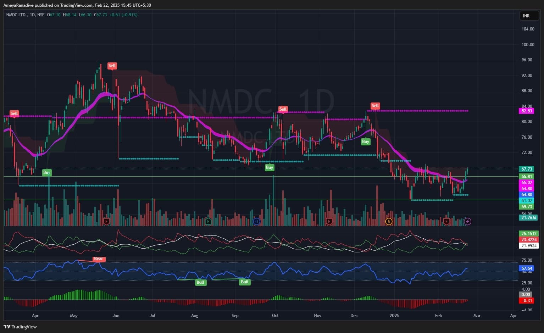Click the magenta 82.83 price label
This screenshot has height=333, width=544.
[527, 111]
